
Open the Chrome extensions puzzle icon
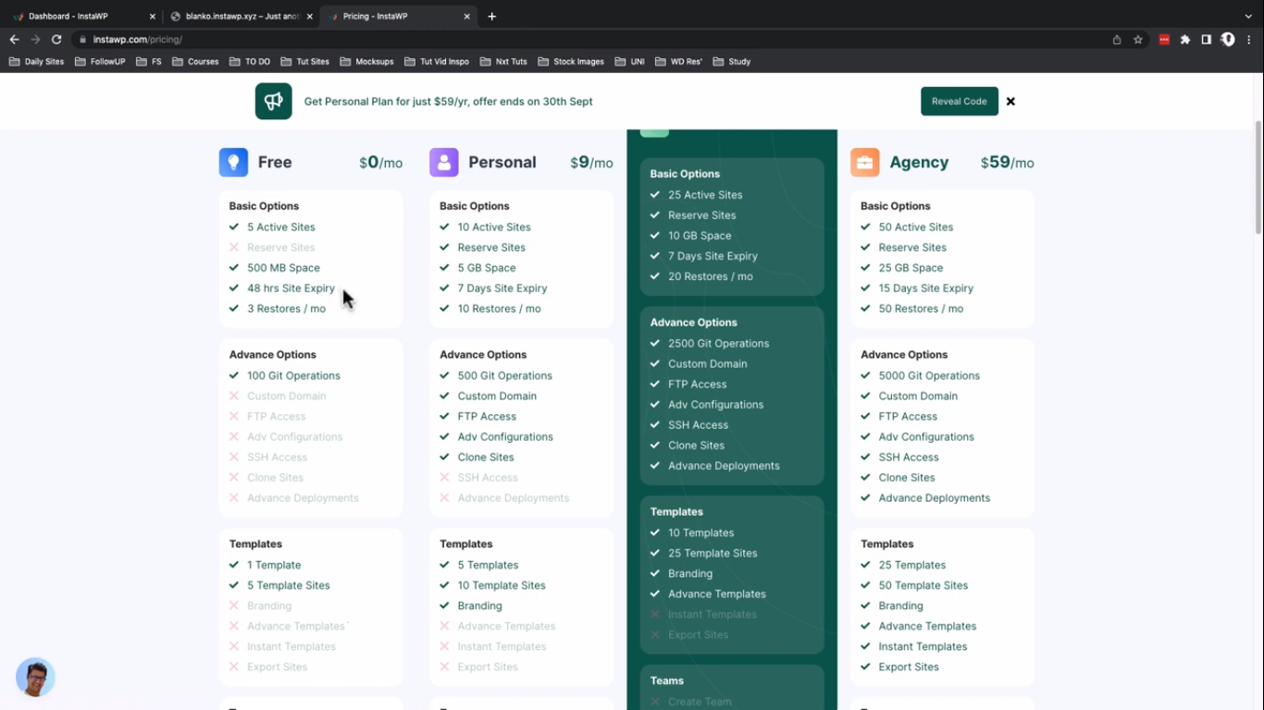(x=1185, y=40)
